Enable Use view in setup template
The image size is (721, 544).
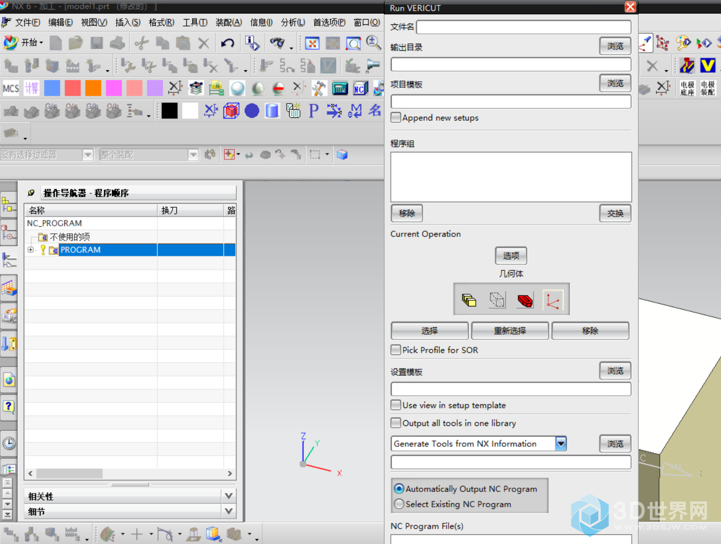(396, 405)
